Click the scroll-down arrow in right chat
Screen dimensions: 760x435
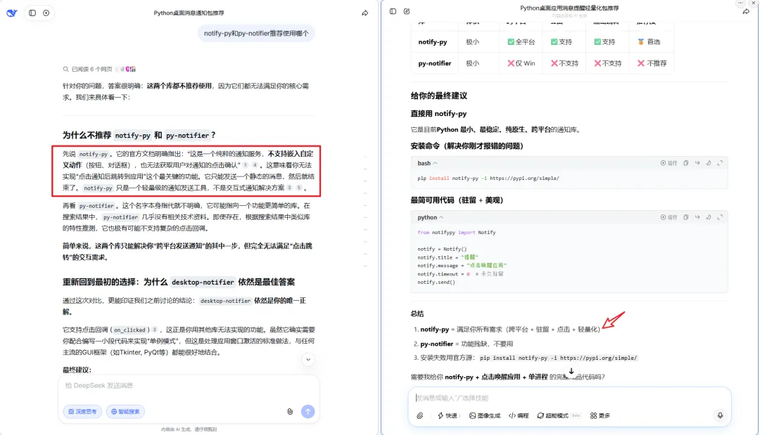click(x=571, y=371)
